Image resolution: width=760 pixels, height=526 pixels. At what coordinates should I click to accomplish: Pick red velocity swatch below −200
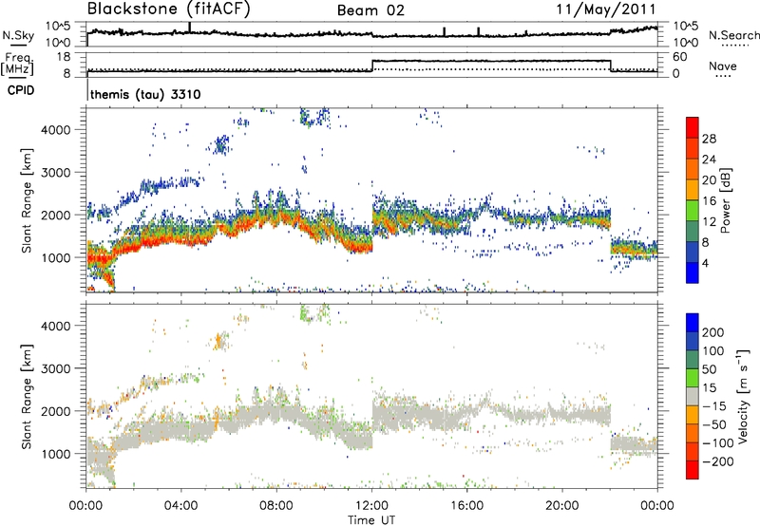[x=693, y=470]
